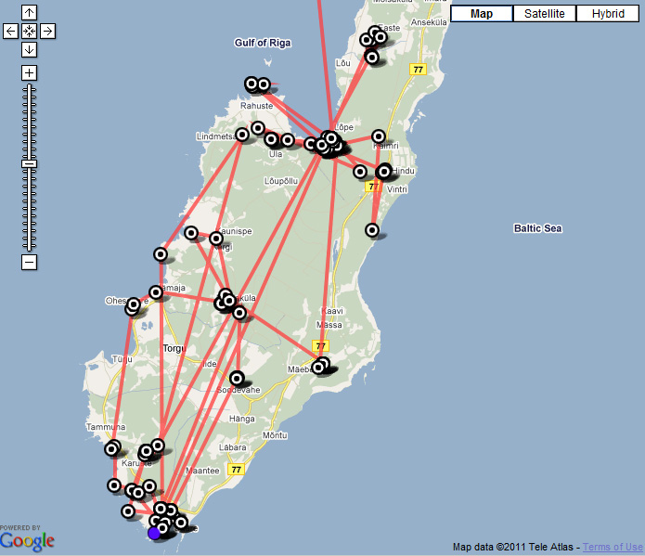
Task: Click the pan down arrow button
Action: click(x=30, y=48)
